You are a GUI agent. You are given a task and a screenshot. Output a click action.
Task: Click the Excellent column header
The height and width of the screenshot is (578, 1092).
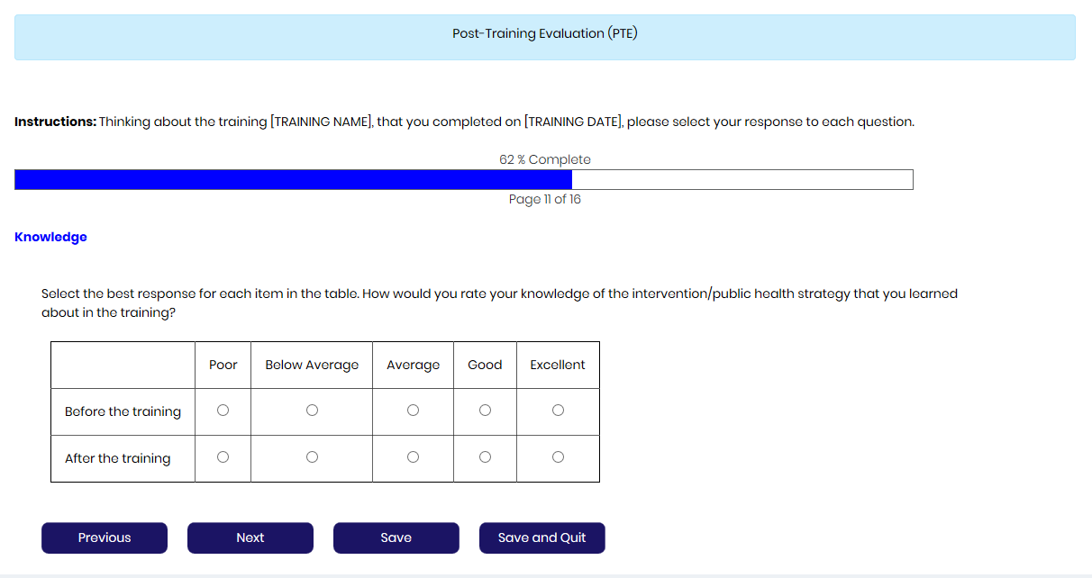(557, 365)
